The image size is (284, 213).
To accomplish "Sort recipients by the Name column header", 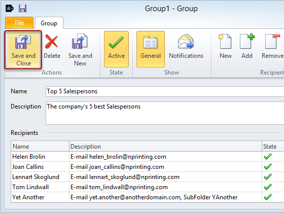I will 40,147.
